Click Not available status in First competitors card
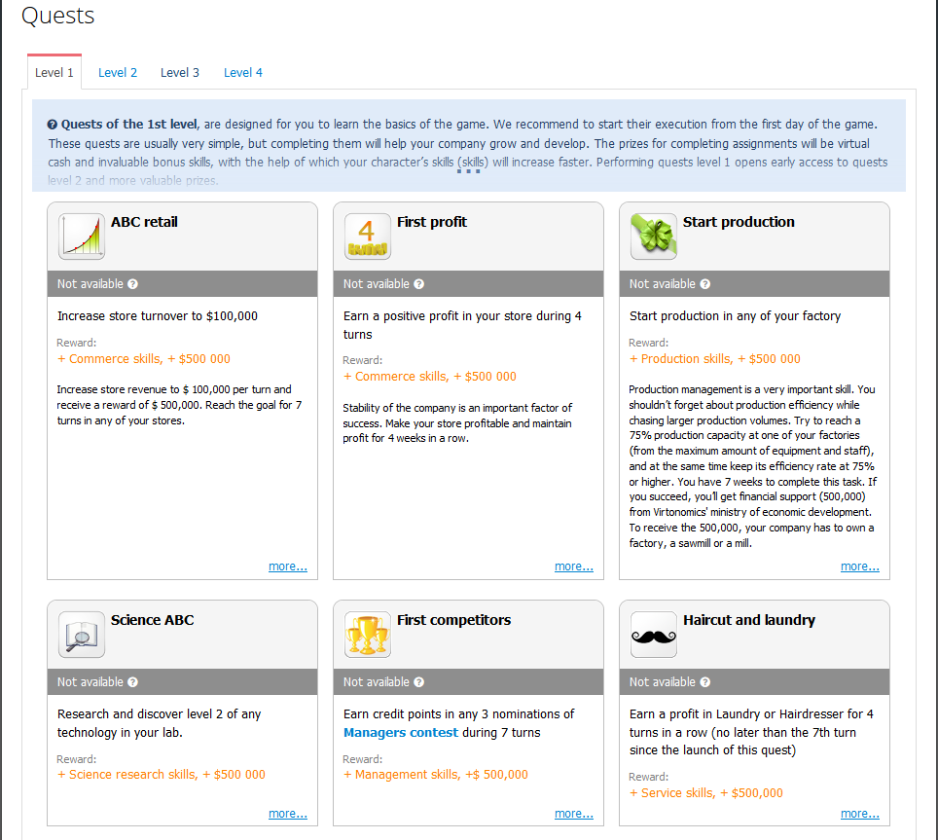This screenshot has height=840, width=938. tap(377, 682)
